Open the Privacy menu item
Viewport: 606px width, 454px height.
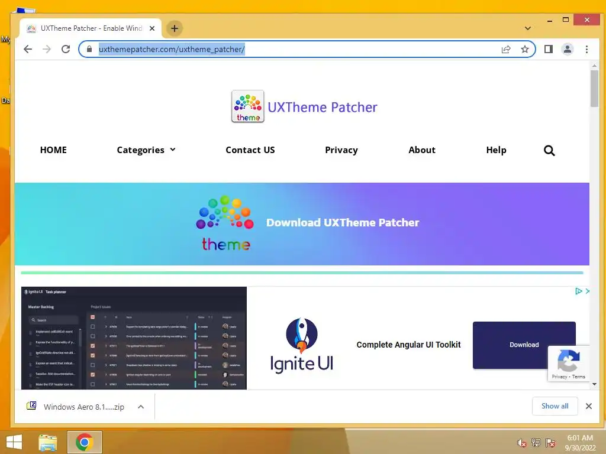[341, 150]
